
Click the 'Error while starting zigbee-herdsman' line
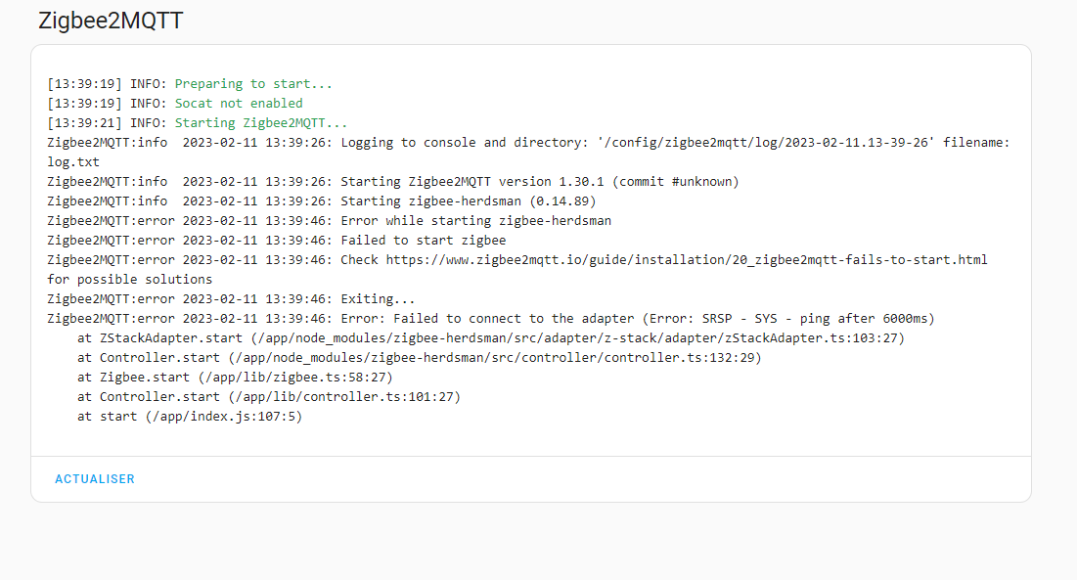475,221
